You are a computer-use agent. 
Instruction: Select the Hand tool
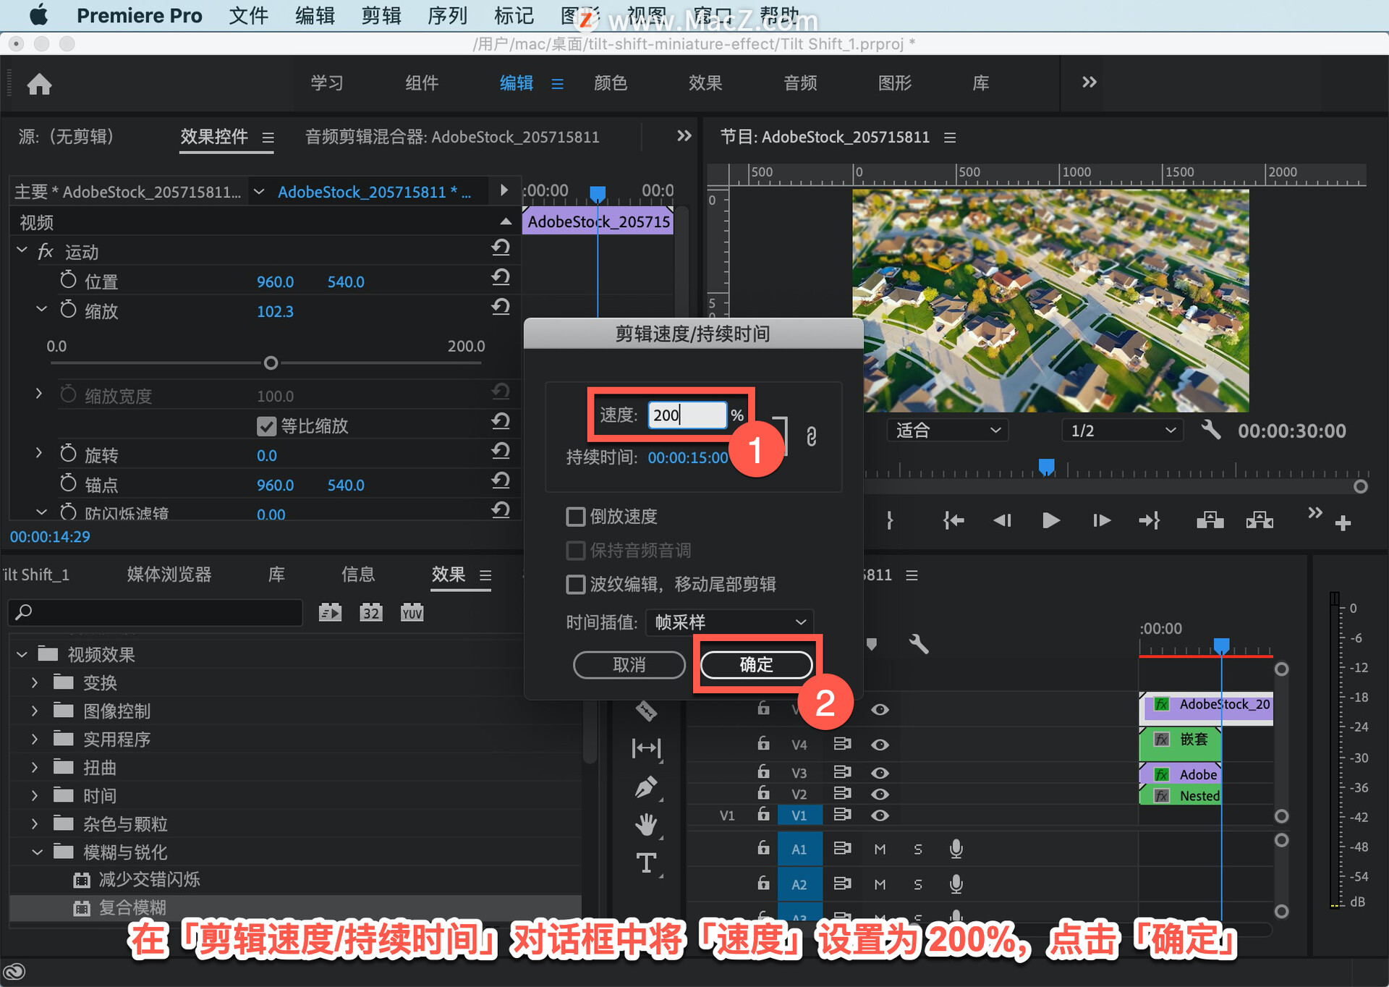click(x=646, y=825)
